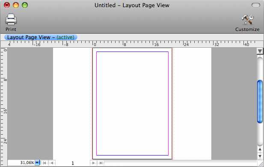The width and height of the screenshot is (264, 167).
Task: Click the red close window button
Action: click(7, 5)
